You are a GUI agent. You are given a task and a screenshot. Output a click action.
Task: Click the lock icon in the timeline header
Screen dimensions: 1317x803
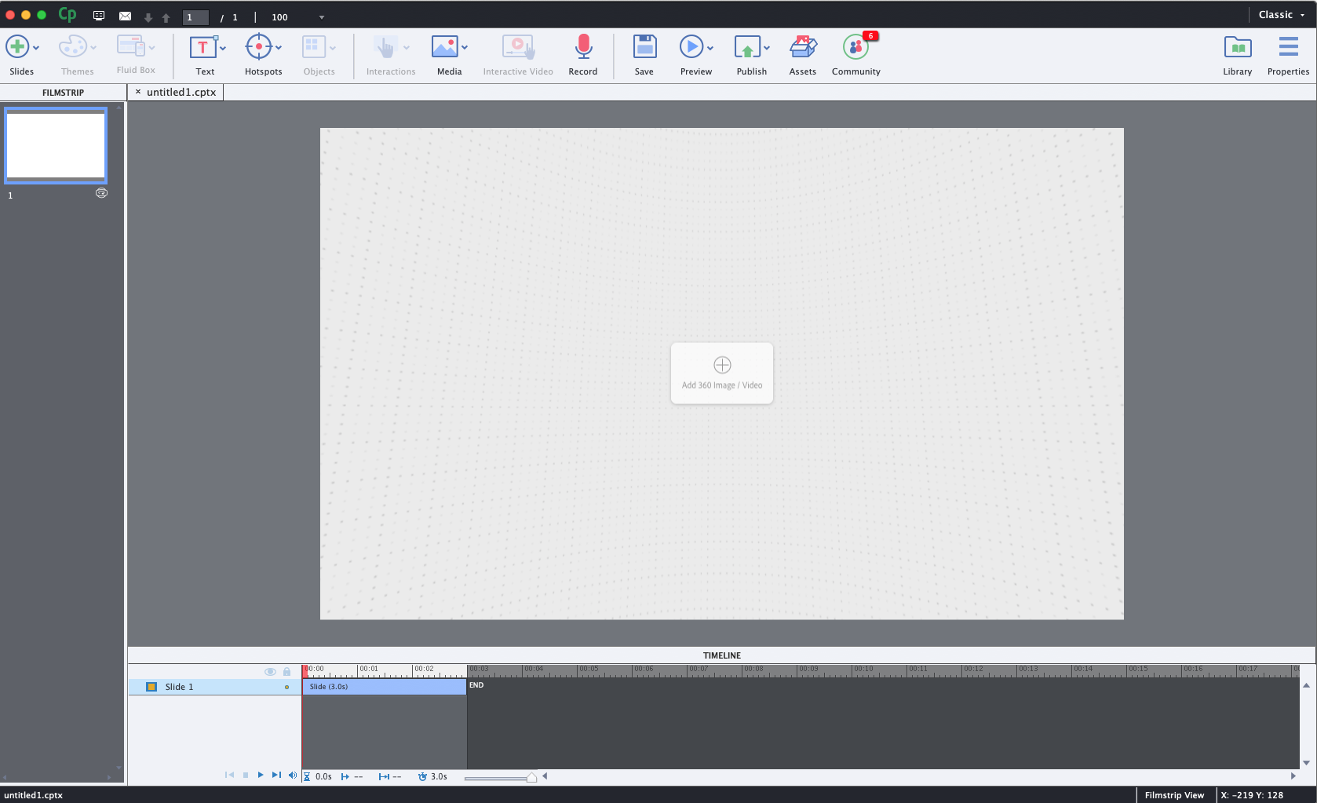click(x=286, y=671)
